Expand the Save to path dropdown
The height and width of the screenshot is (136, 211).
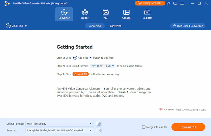91,130
